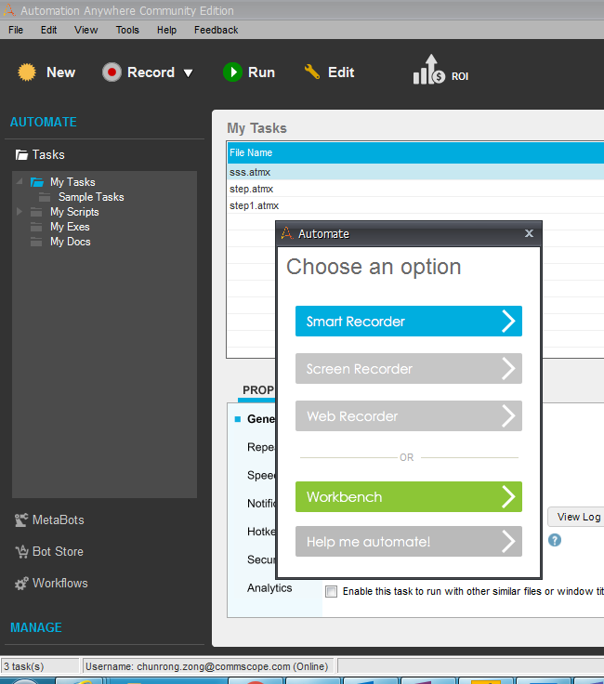Select the My Tasks folder icon
Screen dimensions: 604x684
37,182
